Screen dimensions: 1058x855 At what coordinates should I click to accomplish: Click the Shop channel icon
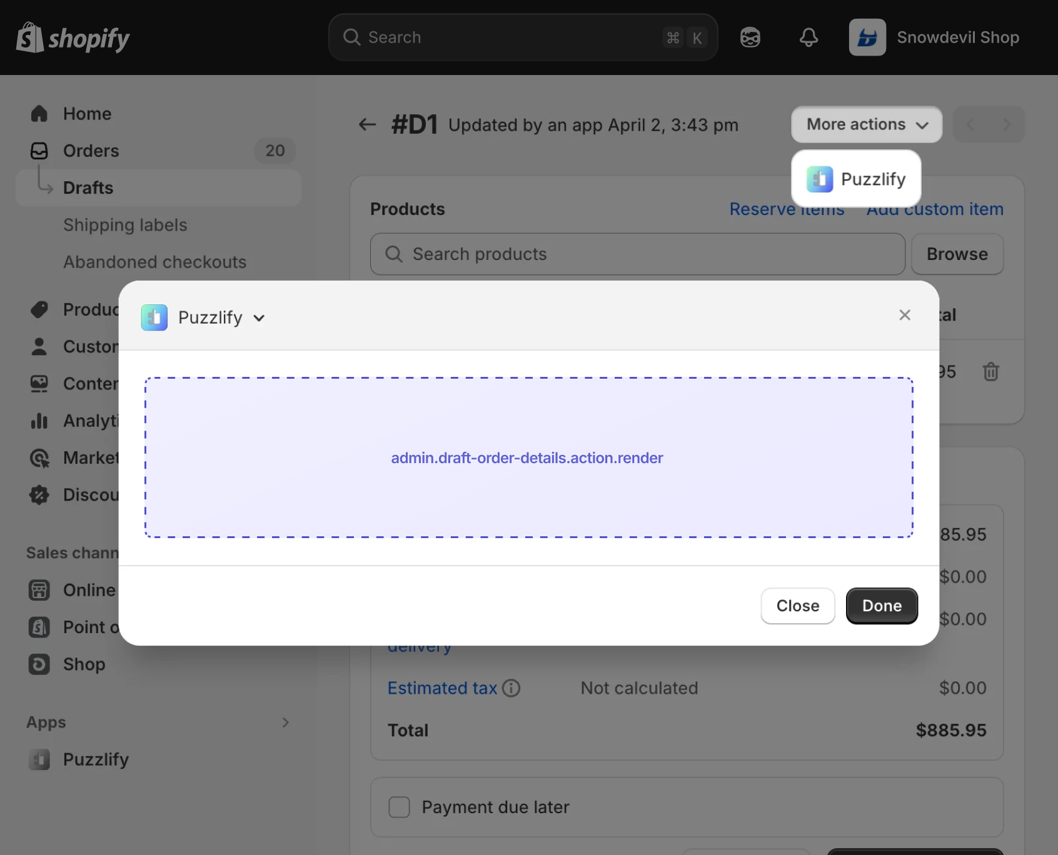39,664
